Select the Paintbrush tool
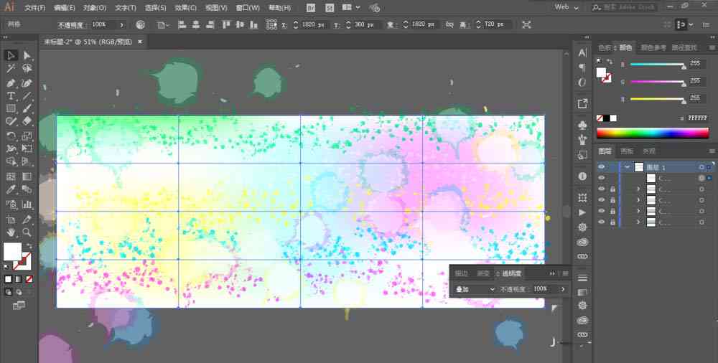 pyautogui.click(x=27, y=108)
